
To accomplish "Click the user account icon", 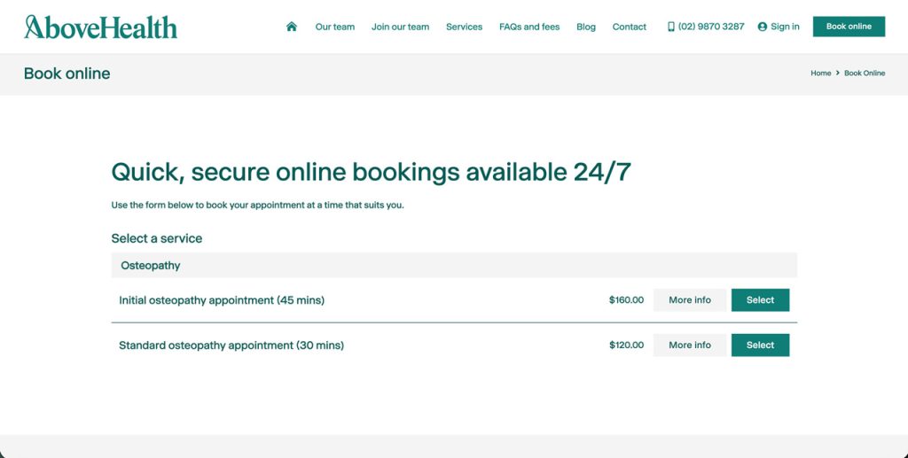I will point(762,27).
